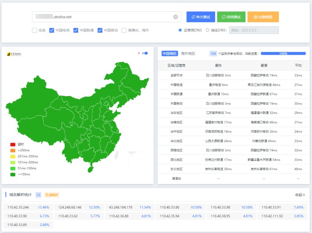Click the red 超时 legend swatch
Screen dimensions: 312x233
tap(13, 144)
